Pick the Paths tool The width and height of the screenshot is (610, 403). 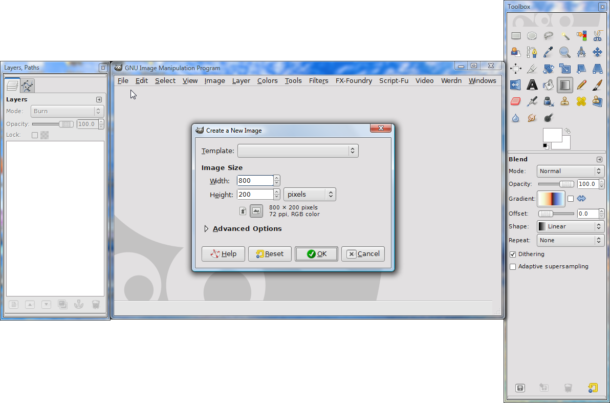coord(532,52)
